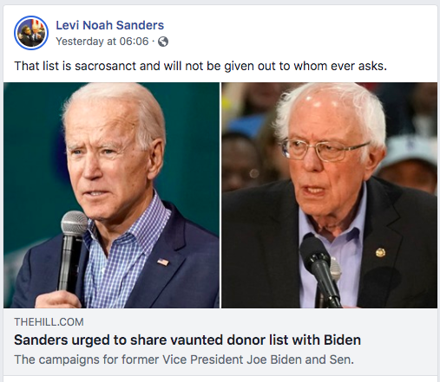Open headline 'Sanders urged to share vaunted donor list'
This screenshot has width=440, height=382.
click(187, 340)
